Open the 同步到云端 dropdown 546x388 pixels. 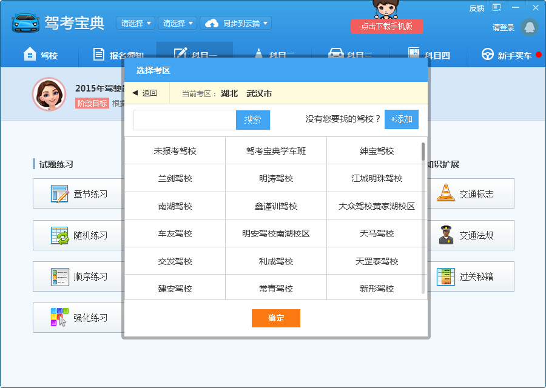click(x=235, y=23)
